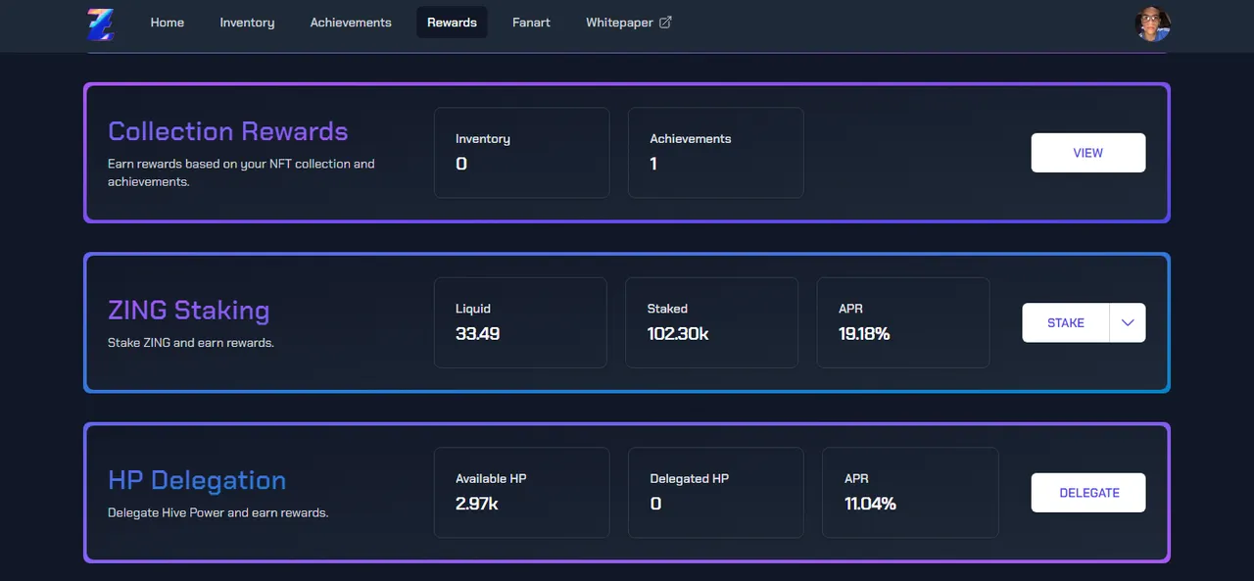Click the DELEGATE button
Image resolution: width=1254 pixels, height=581 pixels.
[x=1088, y=493]
